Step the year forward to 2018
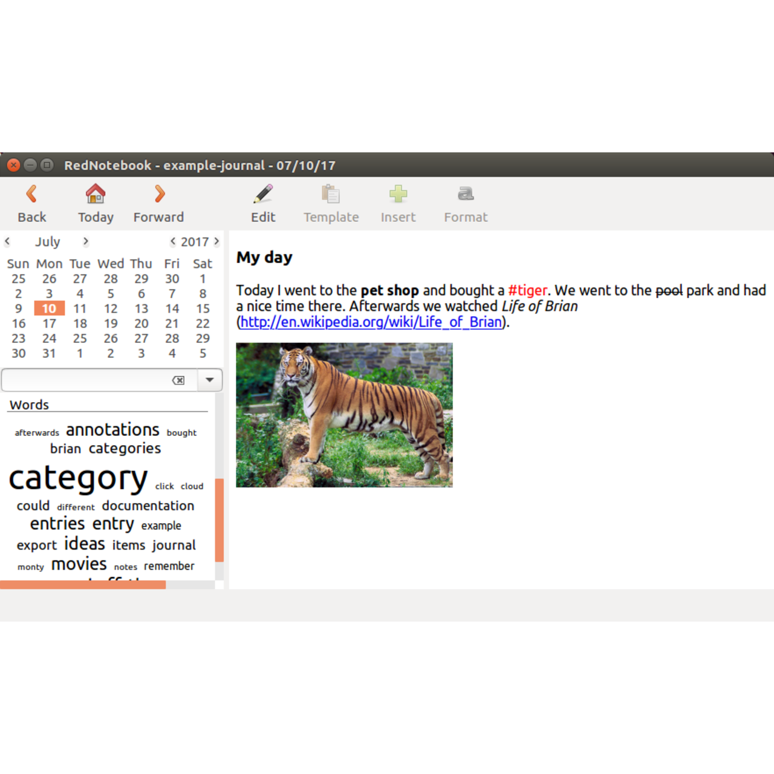 tap(216, 241)
